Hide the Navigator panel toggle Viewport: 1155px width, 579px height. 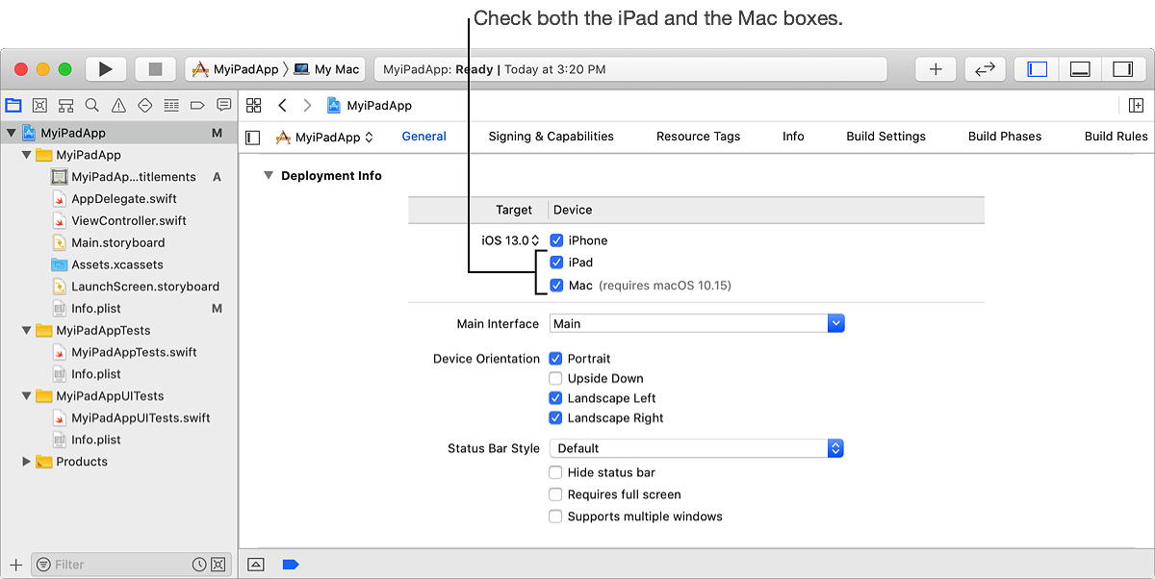click(x=1037, y=69)
